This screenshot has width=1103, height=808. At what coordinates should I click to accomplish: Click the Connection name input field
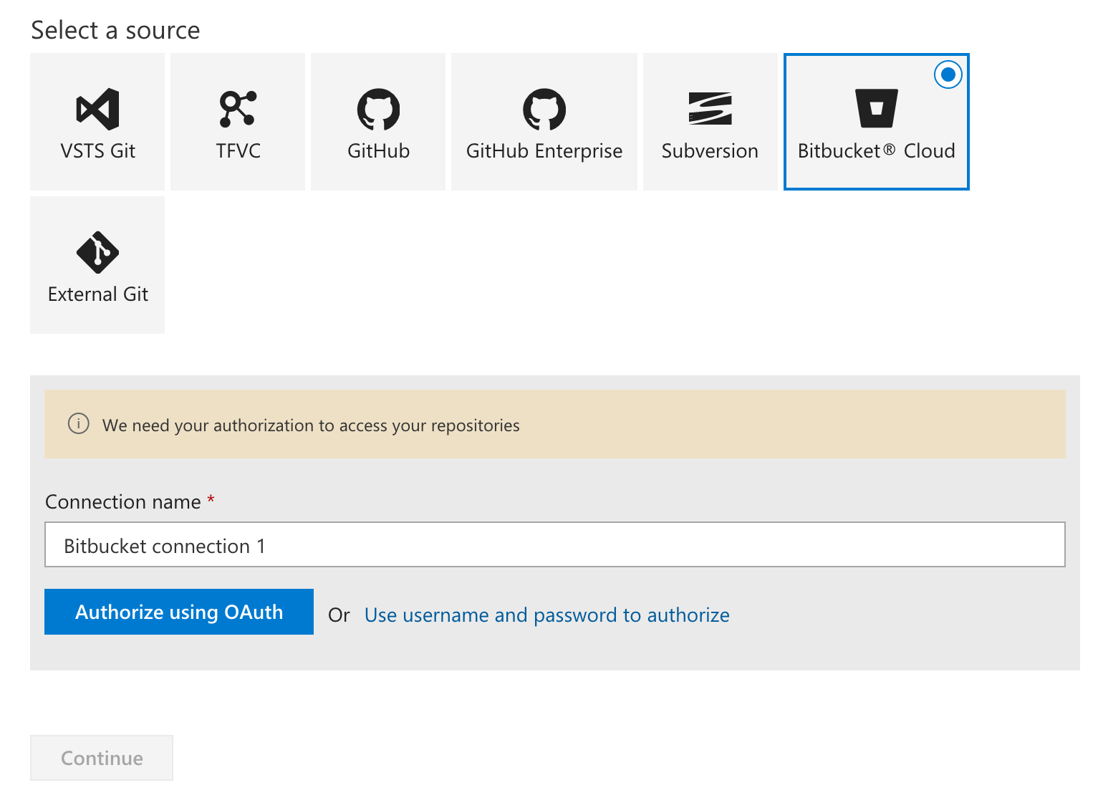(x=554, y=544)
